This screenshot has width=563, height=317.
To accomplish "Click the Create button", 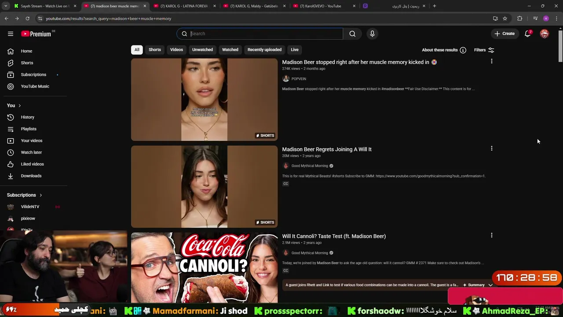I will [x=505, y=33].
